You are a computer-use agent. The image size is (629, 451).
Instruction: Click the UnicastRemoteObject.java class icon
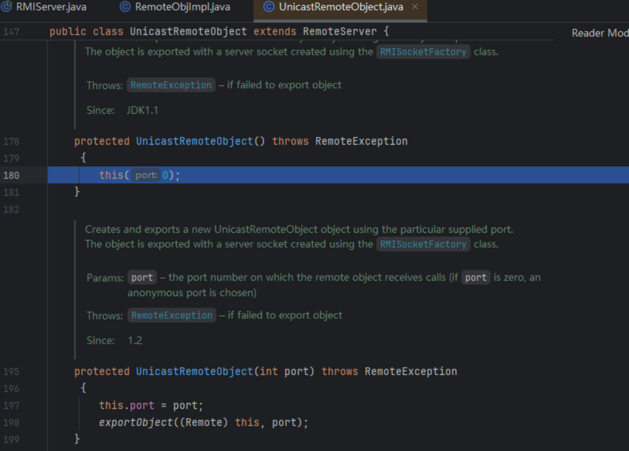(x=268, y=7)
